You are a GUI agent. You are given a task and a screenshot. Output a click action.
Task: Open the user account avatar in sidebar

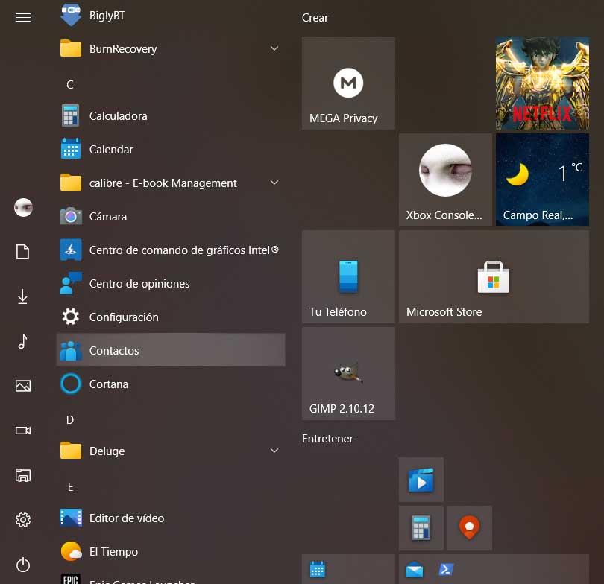[x=23, y=207]
